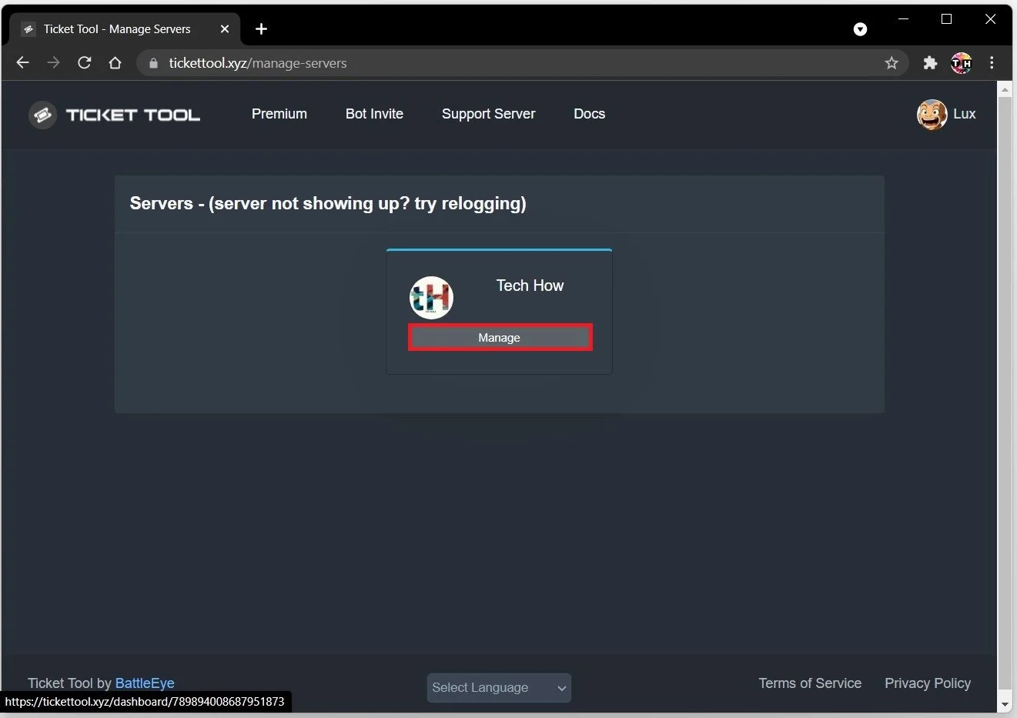
Task: Follow the BattleEye link
Action: click(145, 683)
